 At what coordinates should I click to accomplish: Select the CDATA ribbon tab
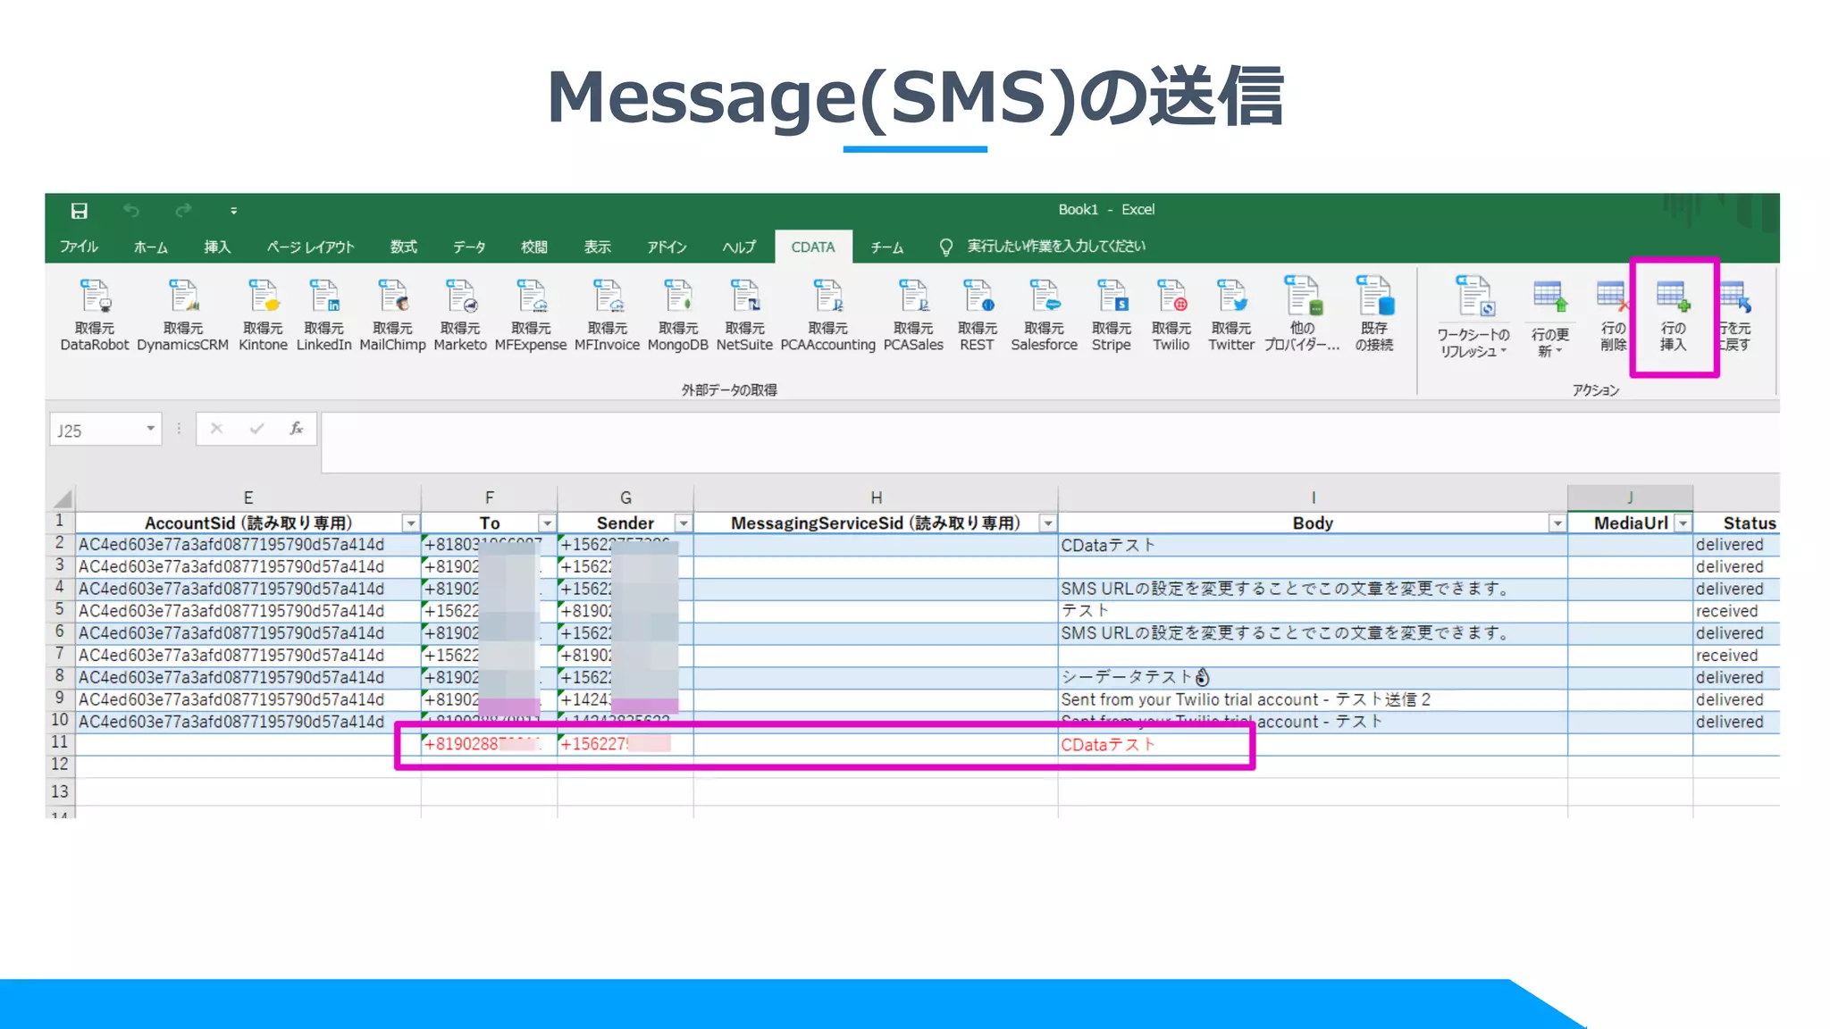tap(813, 247)
